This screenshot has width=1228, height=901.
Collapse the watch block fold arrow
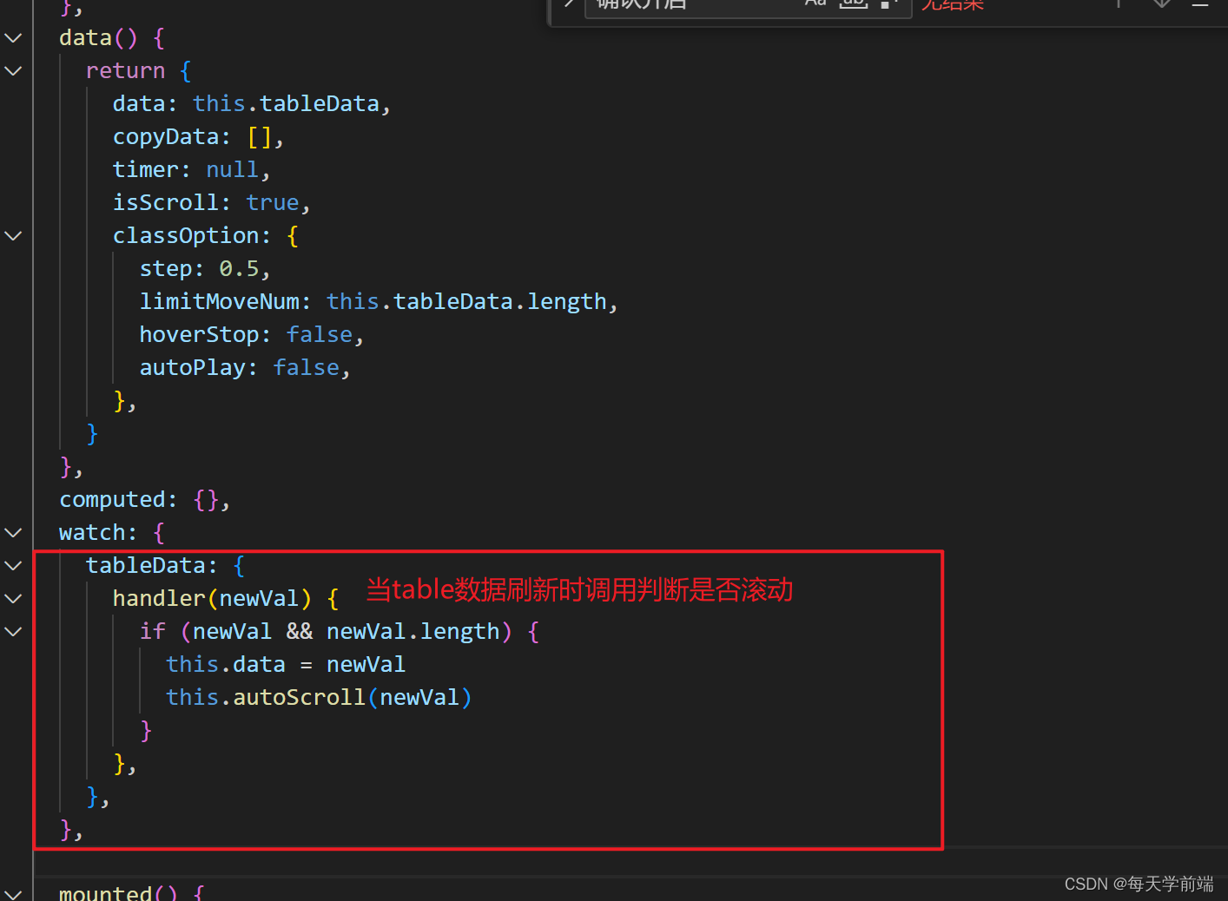point(13,532)
